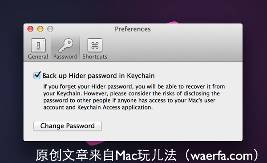This screenshot has width=267, height=163.
Task: Click the Password tab label text
Action: 65,57
